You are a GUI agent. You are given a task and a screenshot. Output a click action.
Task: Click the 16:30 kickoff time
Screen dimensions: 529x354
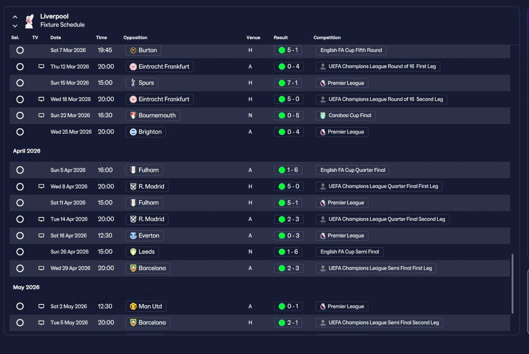click(x=105, y=116)
